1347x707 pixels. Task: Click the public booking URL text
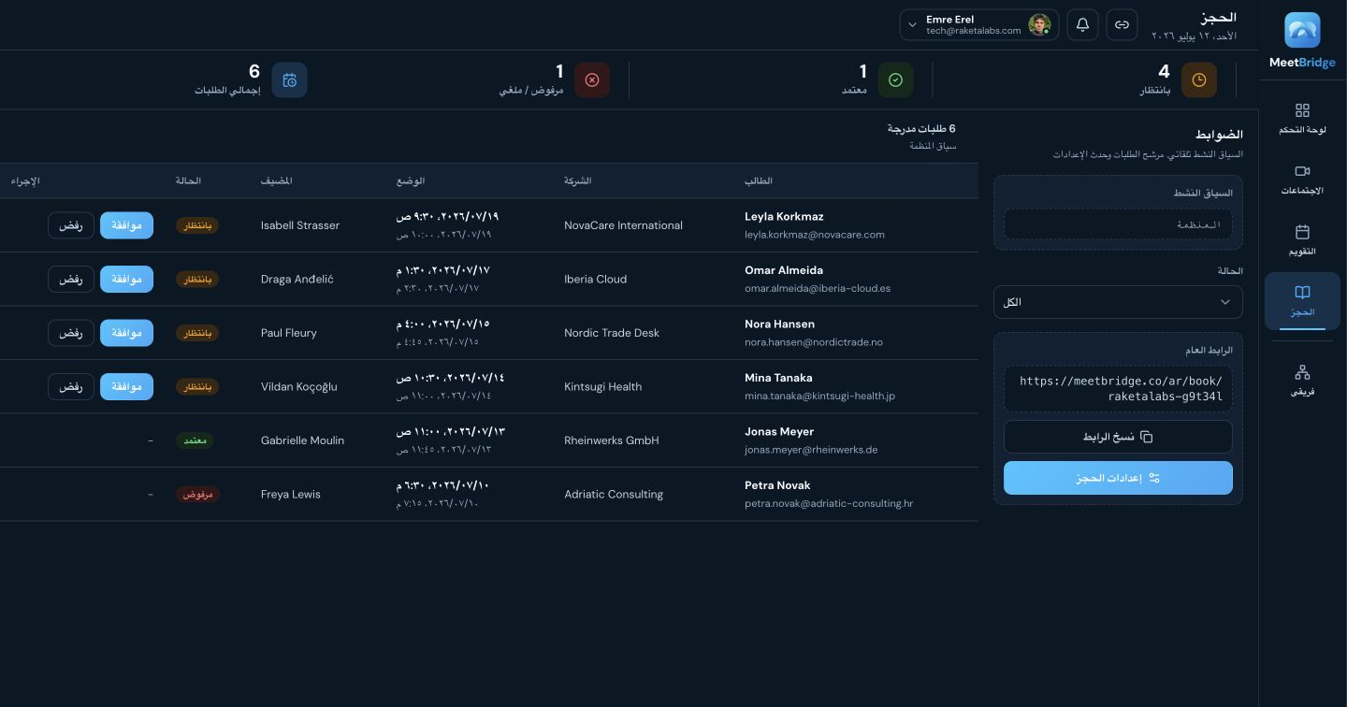[x=1121, y=389]
